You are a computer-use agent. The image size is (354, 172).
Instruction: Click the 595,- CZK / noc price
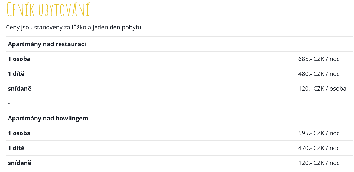(319, 133)
